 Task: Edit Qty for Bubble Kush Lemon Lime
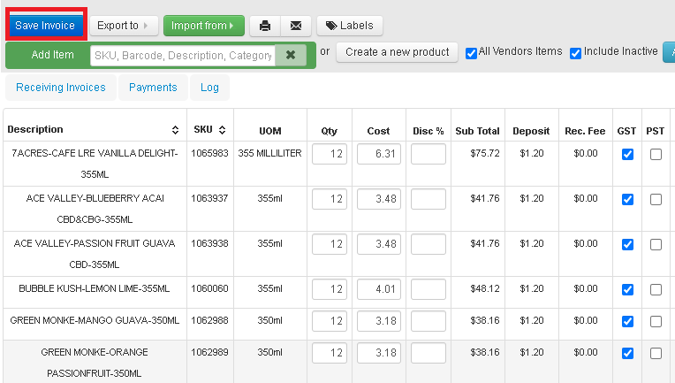click(x=330, y=289)
